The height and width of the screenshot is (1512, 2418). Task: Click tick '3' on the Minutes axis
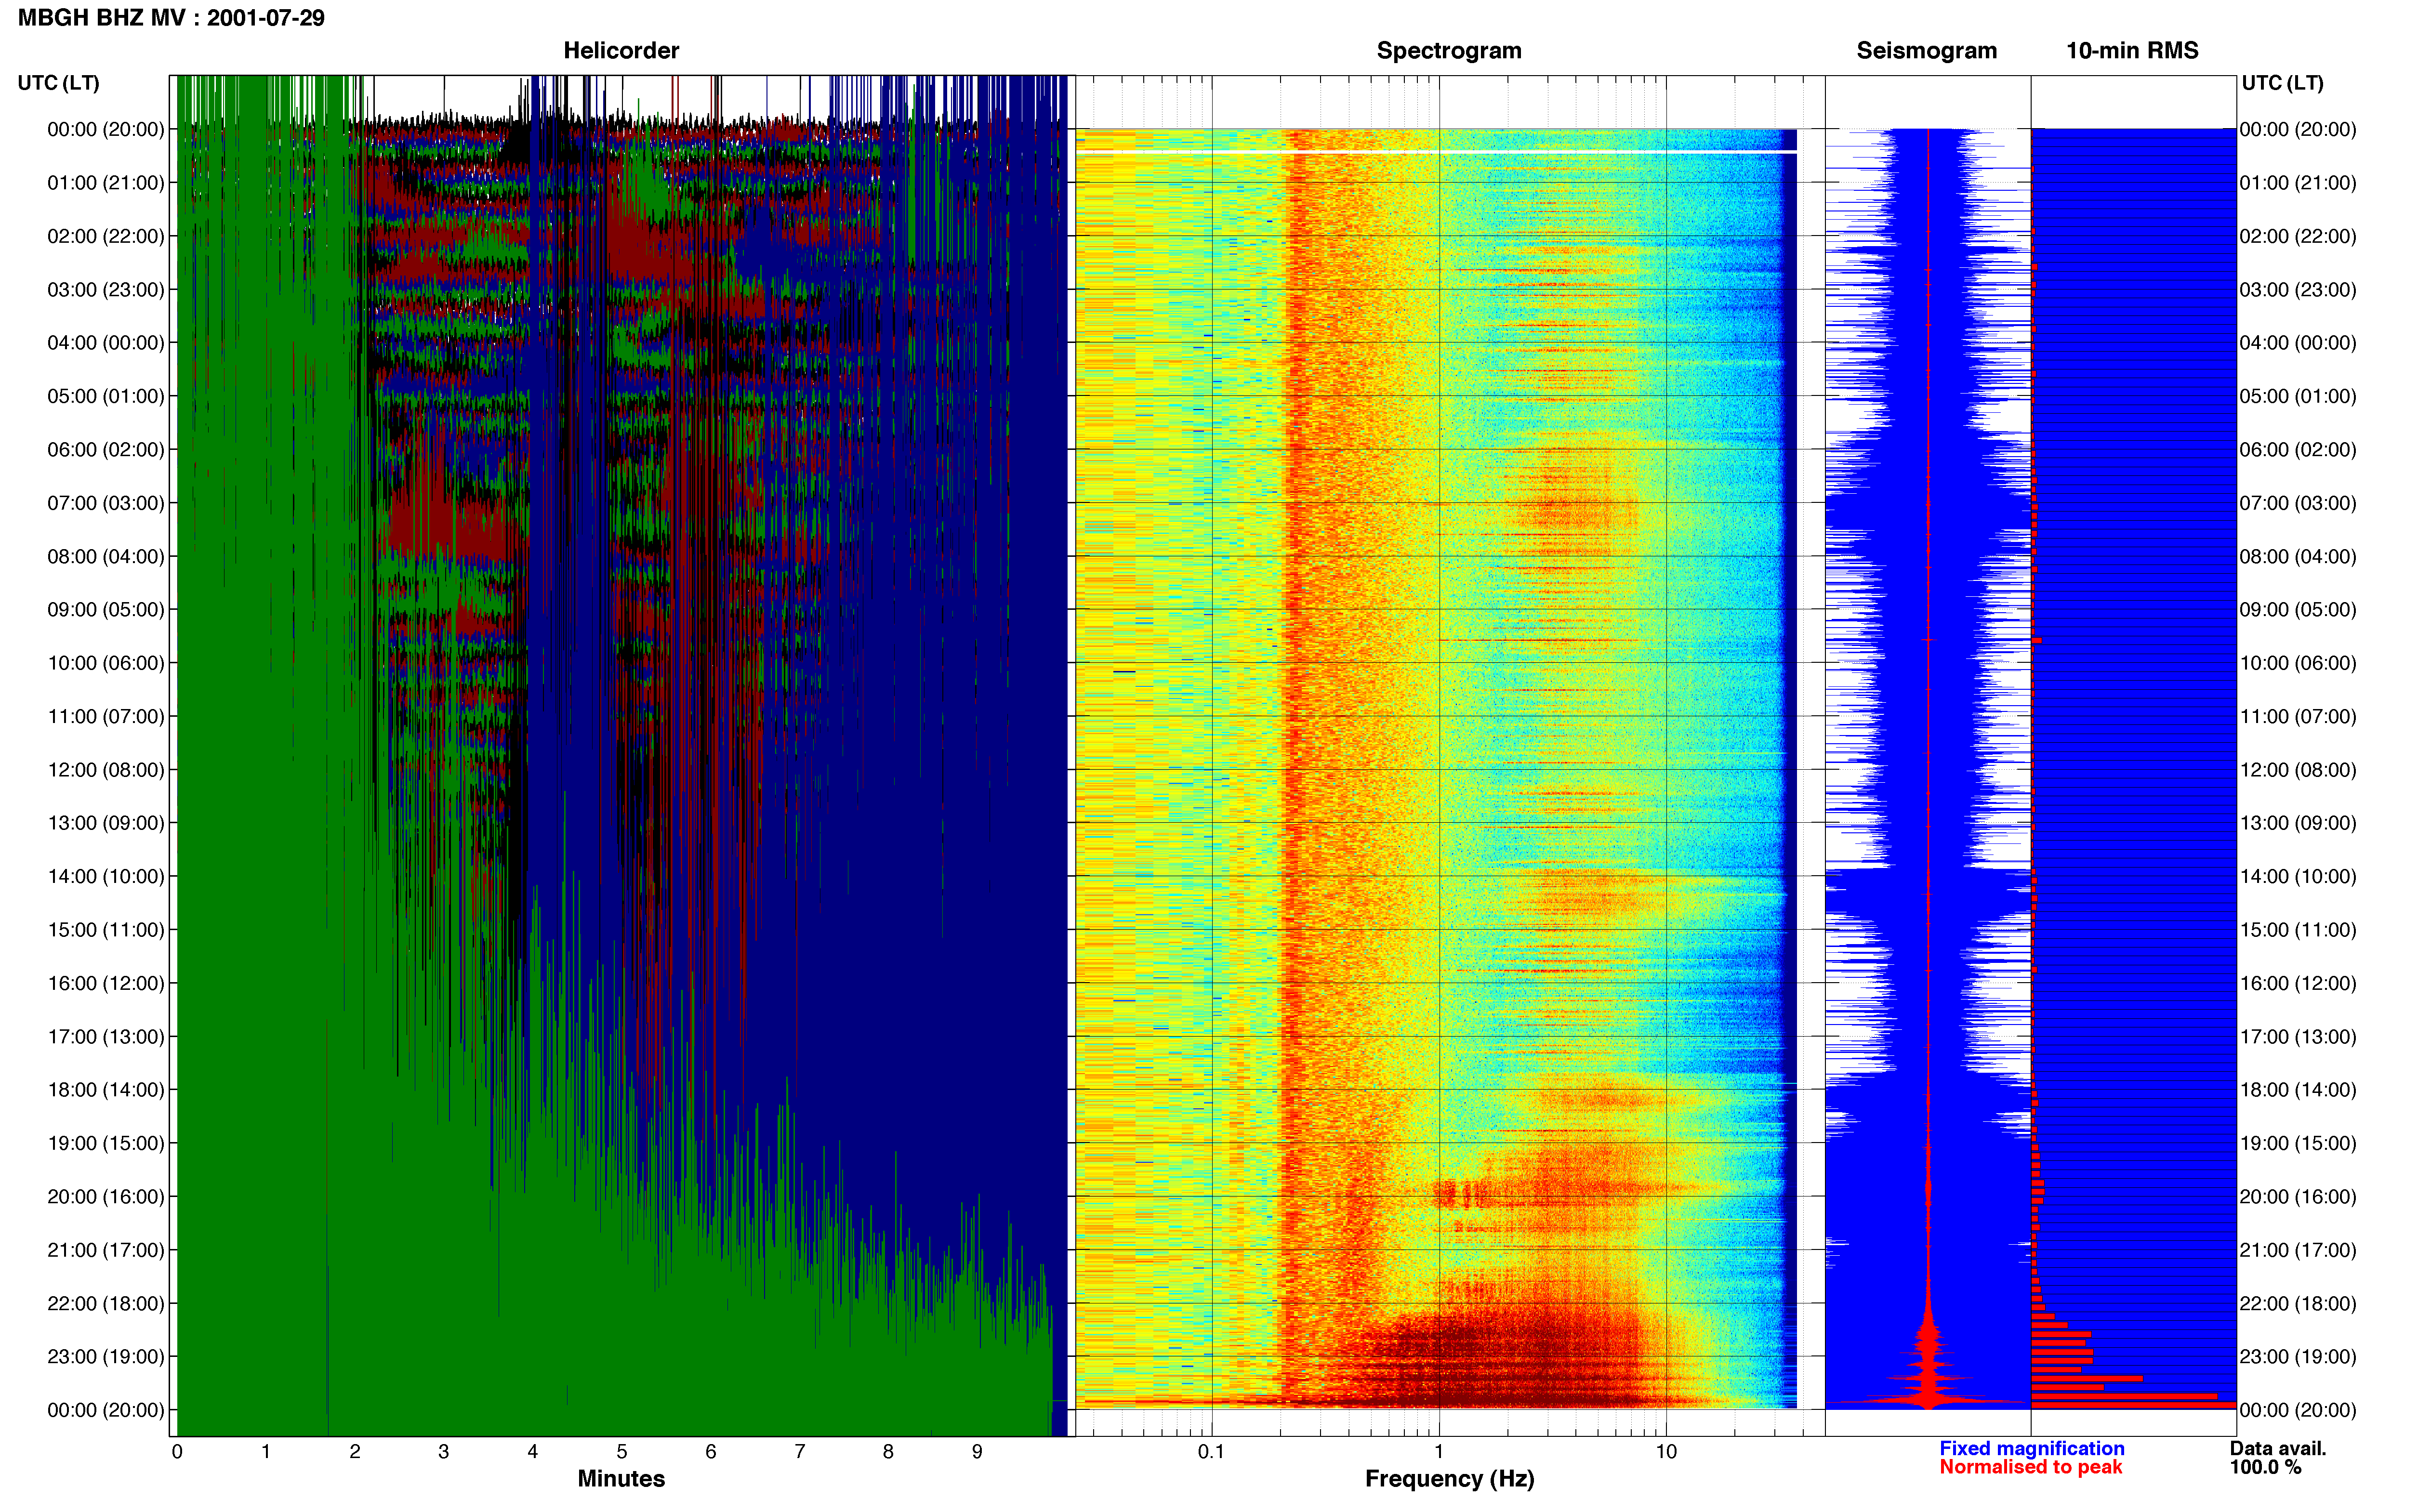(444, 1452)
